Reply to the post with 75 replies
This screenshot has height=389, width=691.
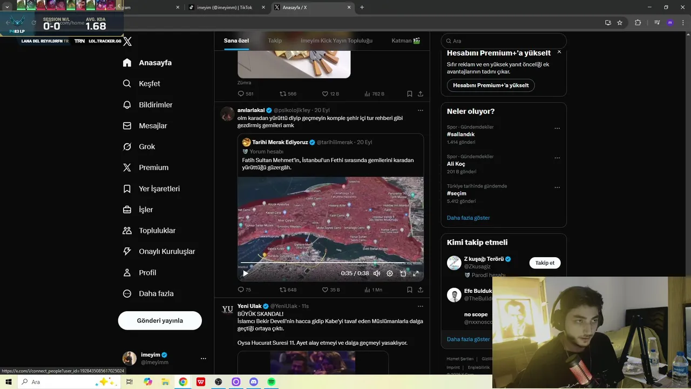(245, 290)
